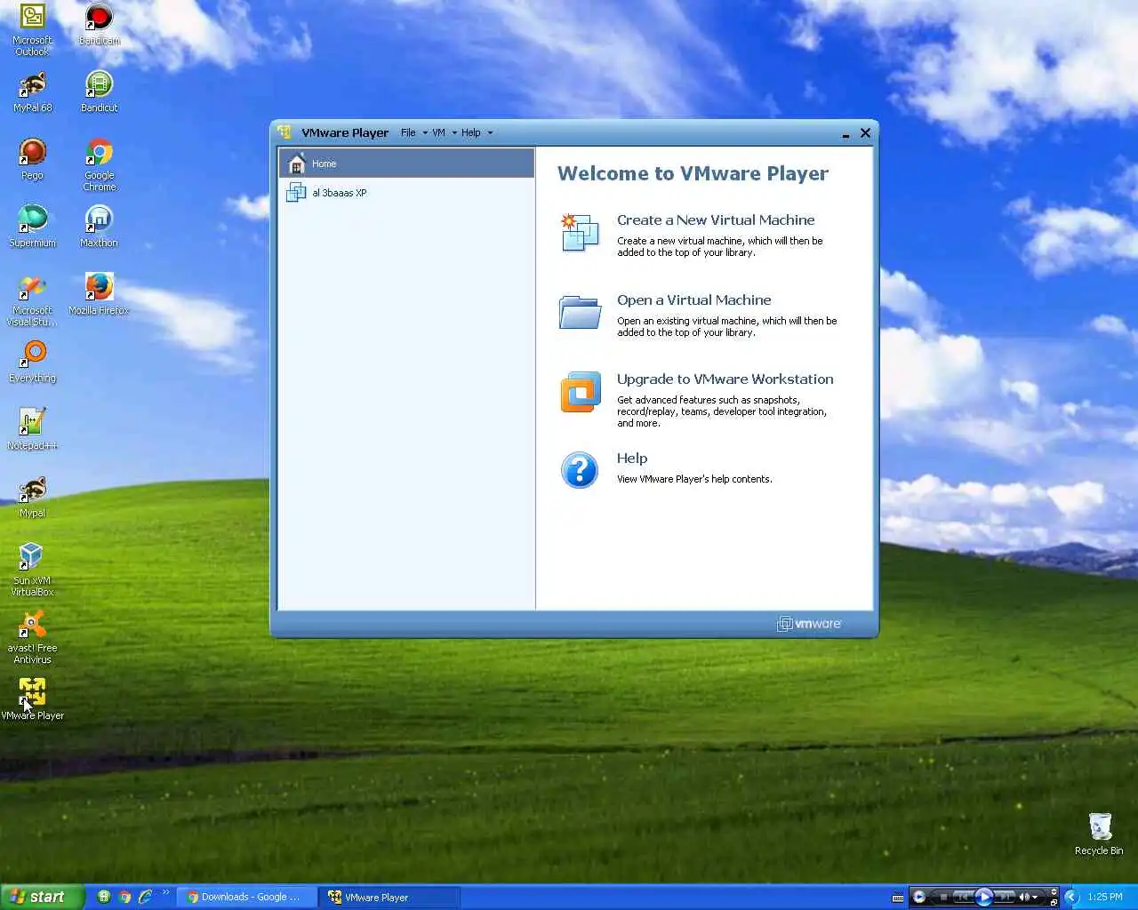Click the Help link in welcome panel
Screen dimensions: 1138x910
point(632,459)
